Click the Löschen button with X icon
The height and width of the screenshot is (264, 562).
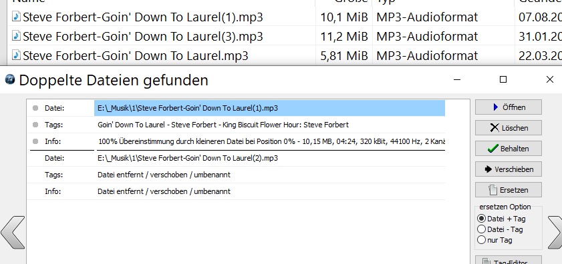pyautogui.click(x=509, y=128)
